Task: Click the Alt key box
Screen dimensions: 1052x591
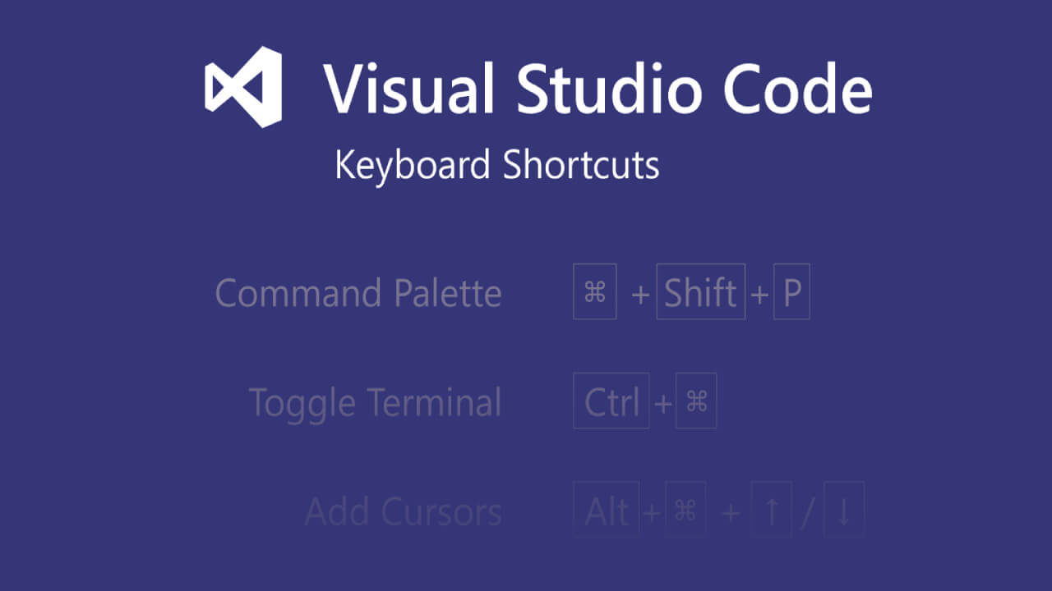Action: click(607, 510)
